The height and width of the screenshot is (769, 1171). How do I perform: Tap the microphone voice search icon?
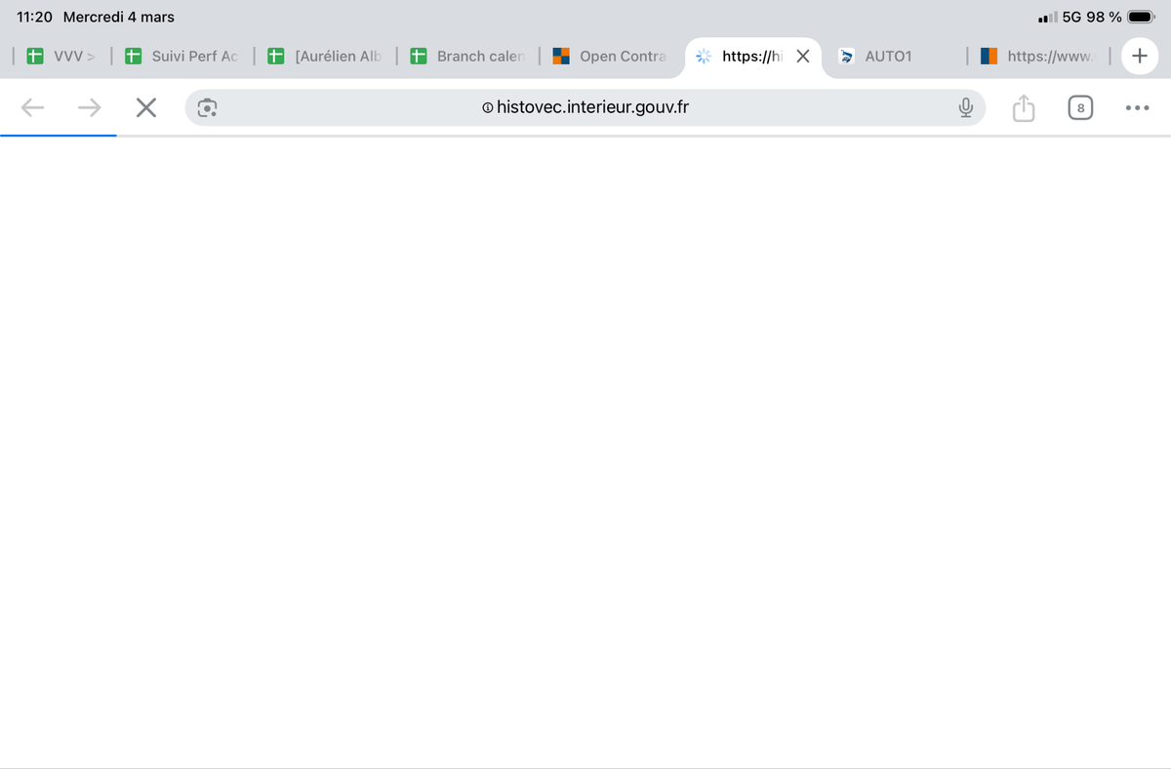pyautogui.click(x=965, y=107)
